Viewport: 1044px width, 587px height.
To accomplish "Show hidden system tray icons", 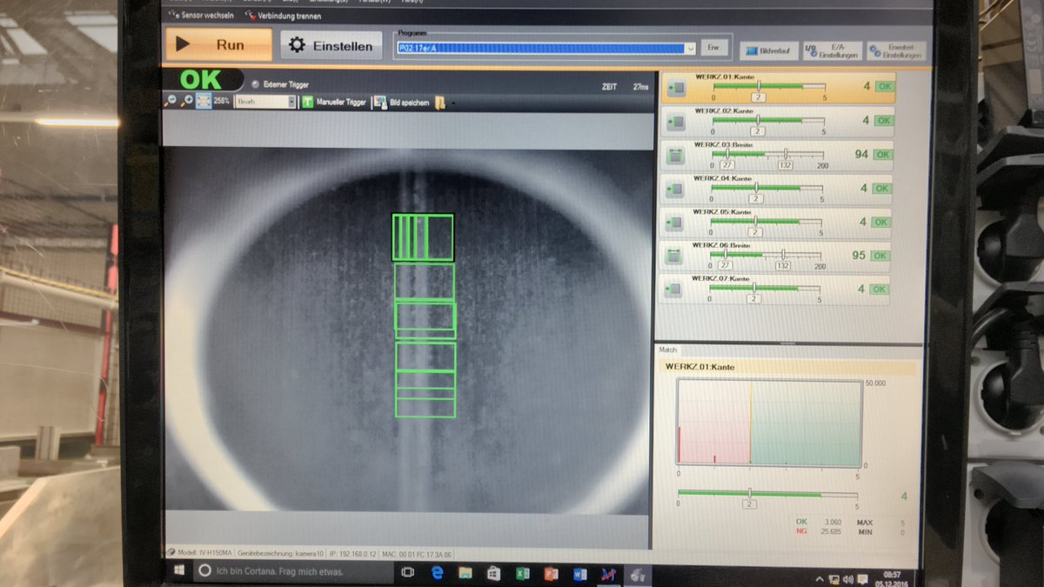I will [x=819, y=577].
